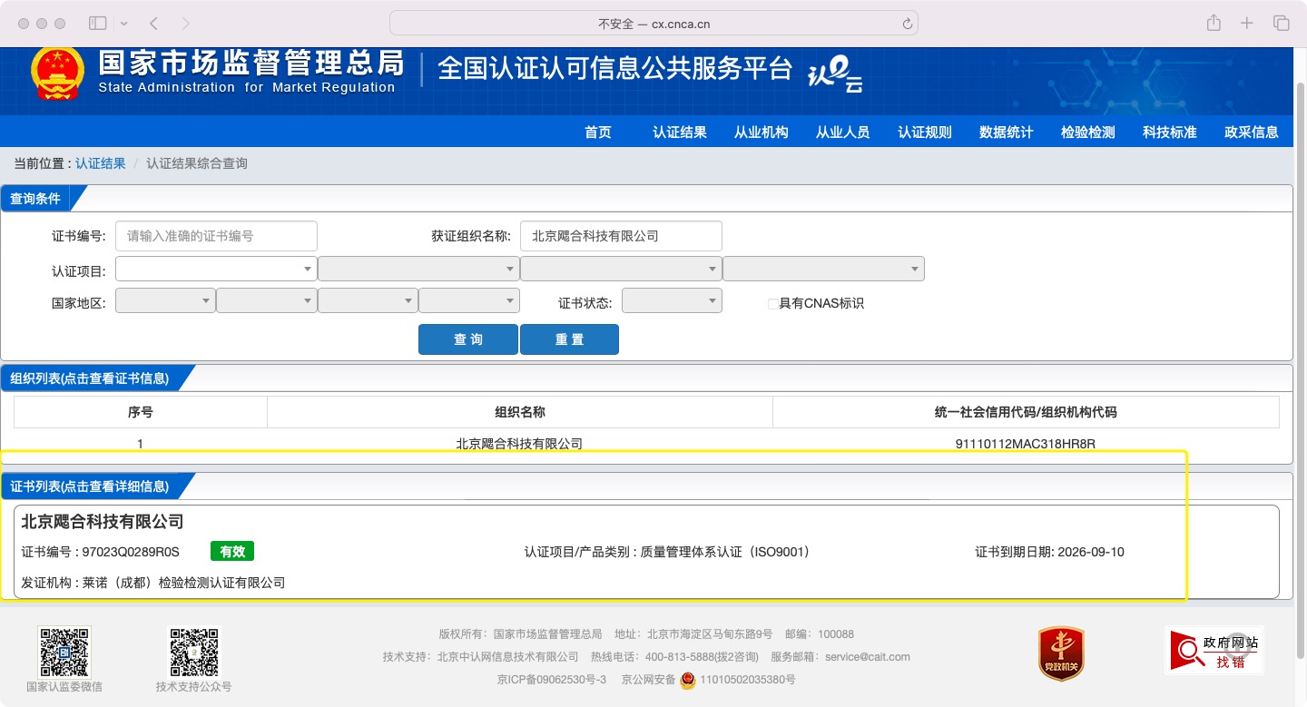Expand sidebar options chevron in Safari toolbar
The width and height of the screenshot is (1307, 707).
(124, 23)
